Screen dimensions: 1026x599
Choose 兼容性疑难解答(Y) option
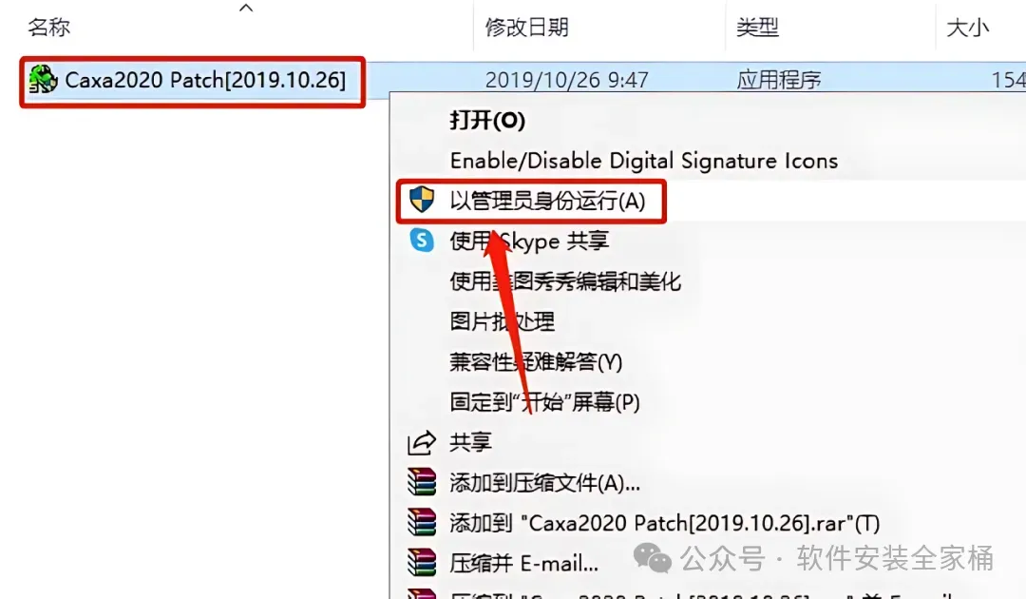(536, 361)
